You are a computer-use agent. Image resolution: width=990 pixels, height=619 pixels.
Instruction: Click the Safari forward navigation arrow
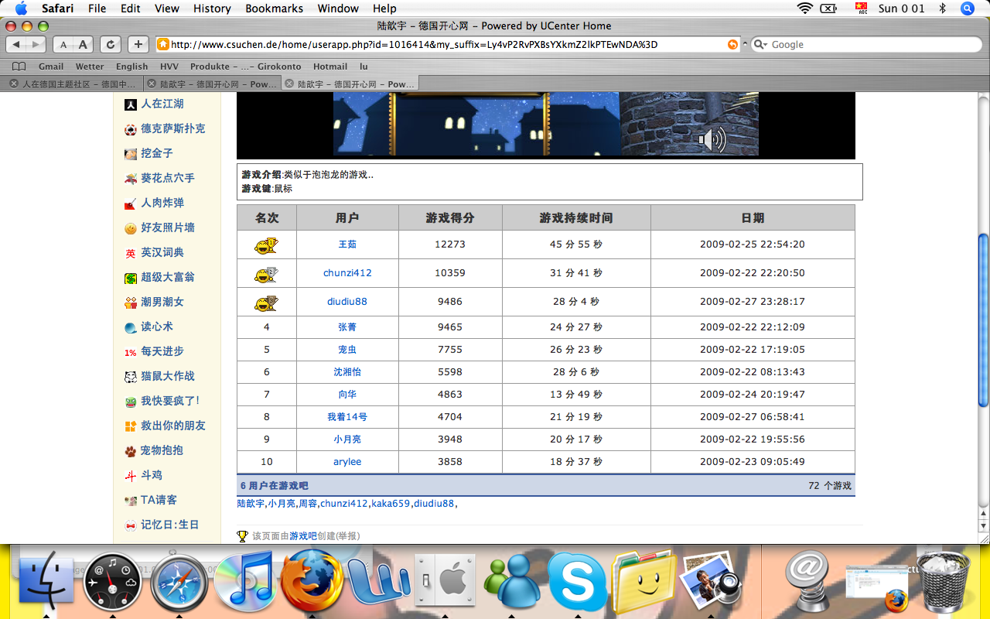point(36,44)
